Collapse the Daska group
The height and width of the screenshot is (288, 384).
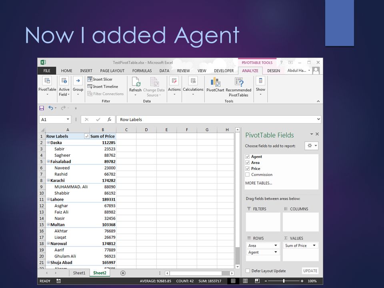[48, 142]
